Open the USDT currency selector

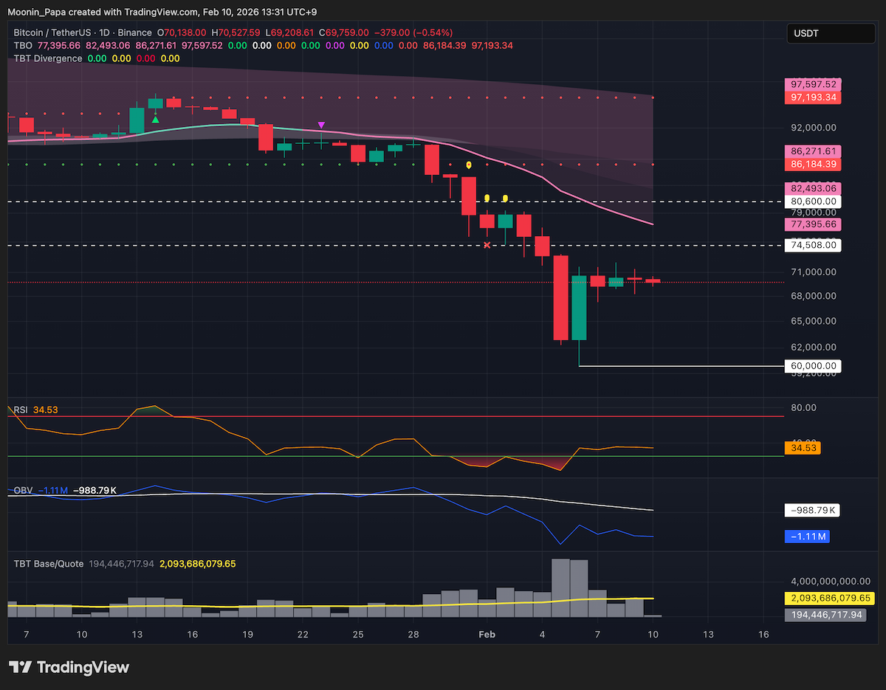coord(831,33)
